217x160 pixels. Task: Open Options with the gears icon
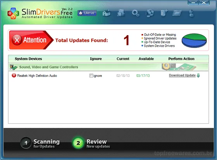(x=135, y=13)
